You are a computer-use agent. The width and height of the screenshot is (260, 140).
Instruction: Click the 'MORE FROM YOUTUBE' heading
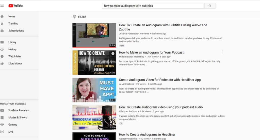(13, 104)
